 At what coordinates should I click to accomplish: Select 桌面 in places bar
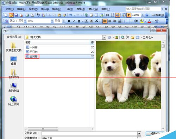click(14, 61)
